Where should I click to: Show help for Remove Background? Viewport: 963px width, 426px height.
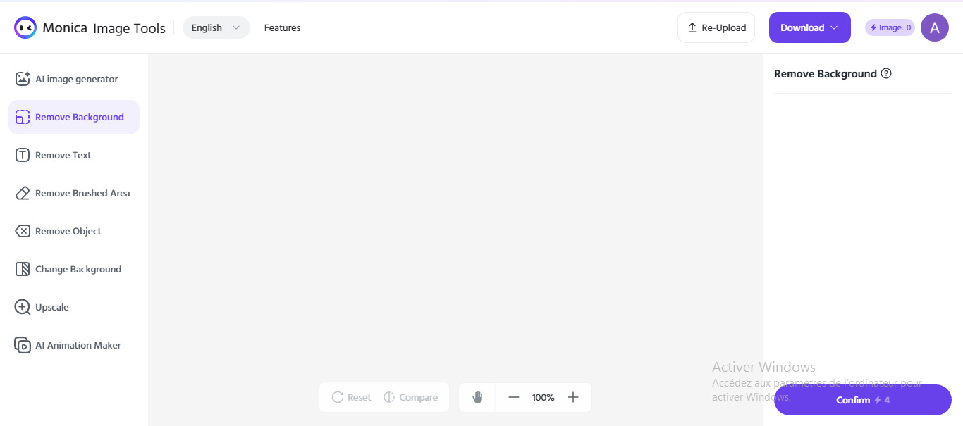click(x=887, y=73)
